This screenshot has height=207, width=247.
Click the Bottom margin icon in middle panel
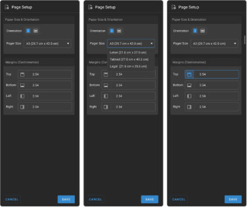[106, 85]
